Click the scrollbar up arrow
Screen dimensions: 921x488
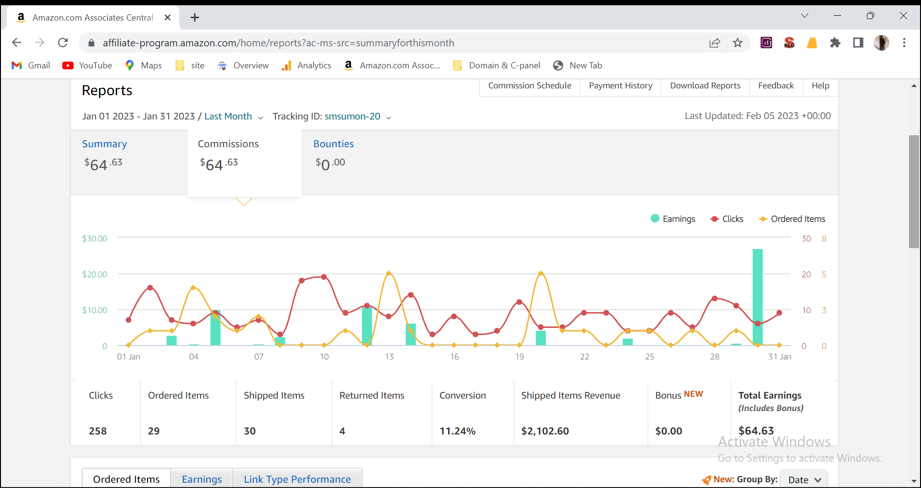click(x=914, y=86)
